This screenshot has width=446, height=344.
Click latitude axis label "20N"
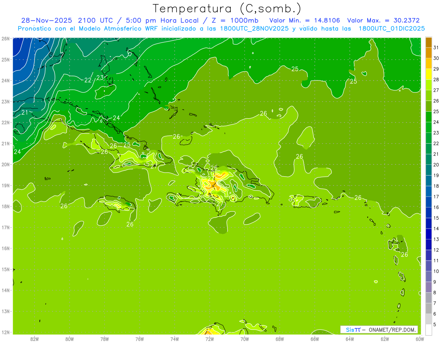pos(6,164)
